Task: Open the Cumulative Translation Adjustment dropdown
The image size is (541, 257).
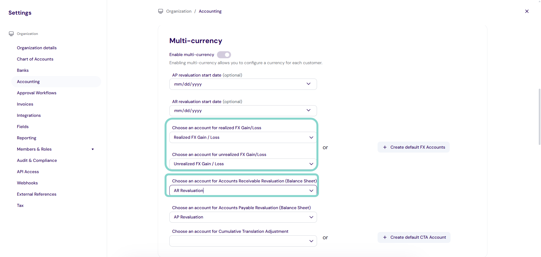Action: click(x=311, y=241)
